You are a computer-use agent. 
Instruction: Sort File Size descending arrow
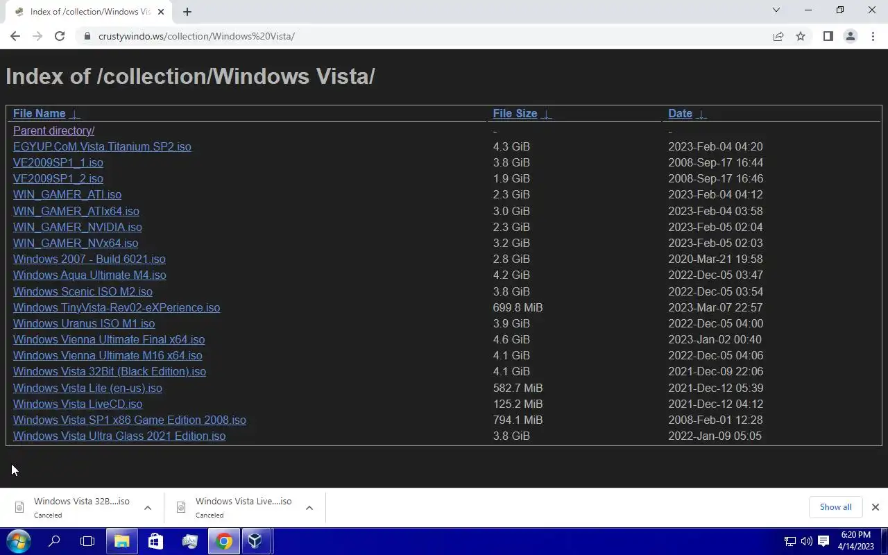point(547,114)
